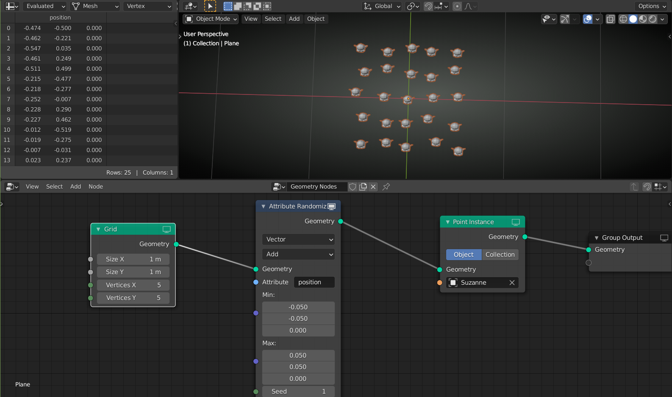Adjust Size X value field
Image resolution: width=672 pixels, height=397 pixels.
pyautogui.click(x=133, y=259)
